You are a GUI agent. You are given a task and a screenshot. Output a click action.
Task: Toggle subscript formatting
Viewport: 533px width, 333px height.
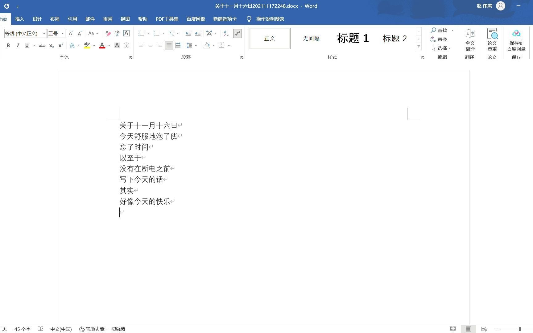point(52,46)
